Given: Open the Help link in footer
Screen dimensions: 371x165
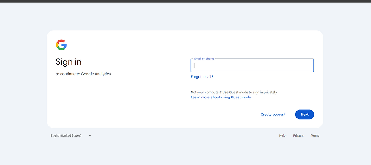Looking at the screenshot, I should 282,136.
